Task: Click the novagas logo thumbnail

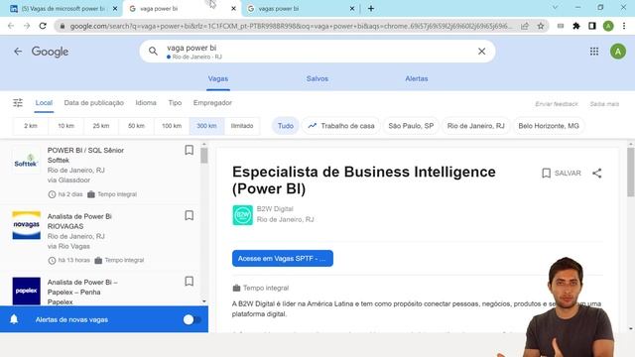Action: tap(27, 225)
